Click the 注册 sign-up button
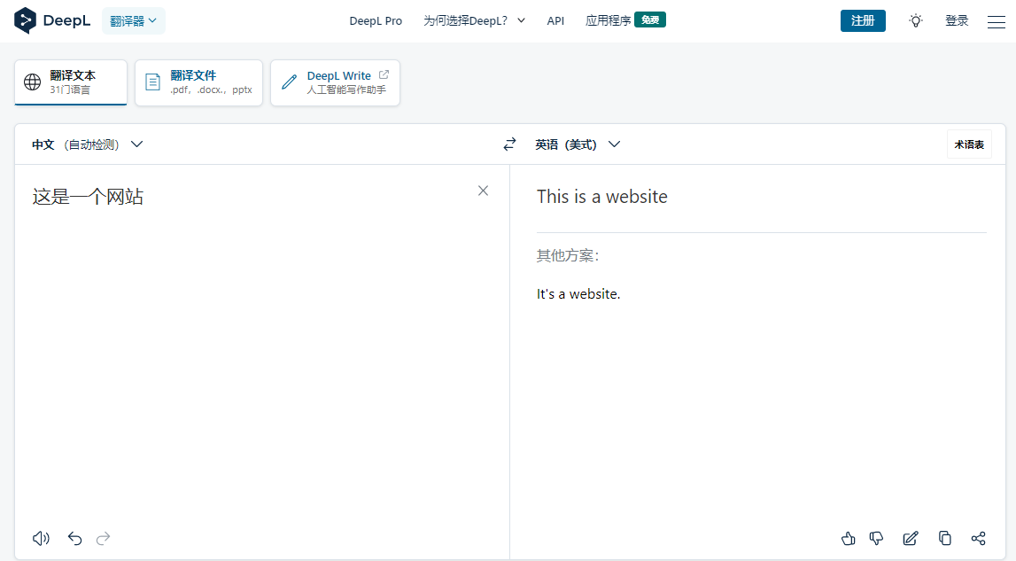The width and height of the screenshot is (1016, 561). 863,20
